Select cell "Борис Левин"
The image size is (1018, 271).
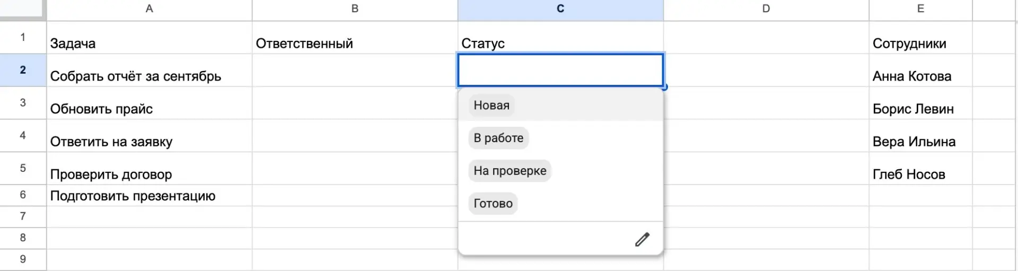(x=920, y=103)
